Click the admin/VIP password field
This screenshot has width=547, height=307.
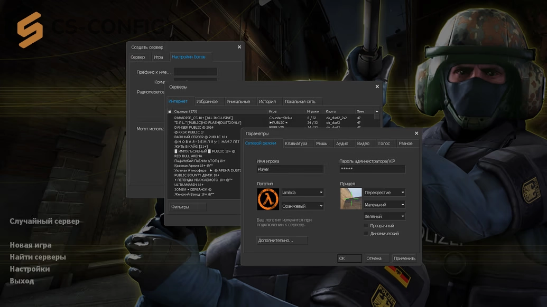click(x=372, y=169)
